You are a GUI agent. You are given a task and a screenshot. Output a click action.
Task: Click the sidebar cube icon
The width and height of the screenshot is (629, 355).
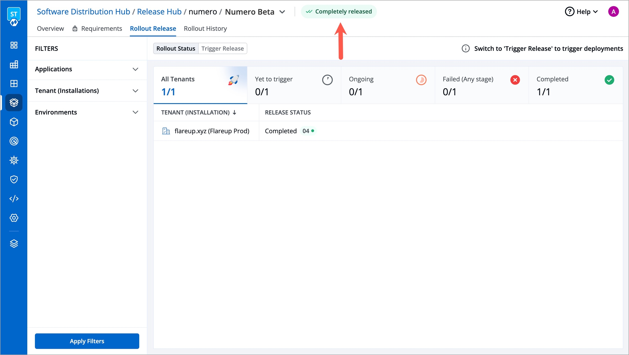(14, 122)
